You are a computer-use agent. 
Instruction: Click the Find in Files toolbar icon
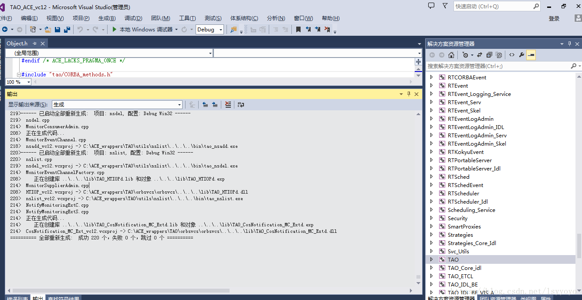234,29
